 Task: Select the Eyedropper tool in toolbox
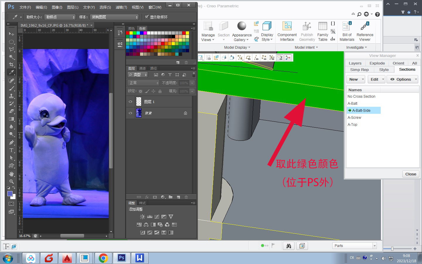11,72
